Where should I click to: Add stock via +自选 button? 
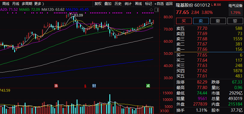(159, 3)
